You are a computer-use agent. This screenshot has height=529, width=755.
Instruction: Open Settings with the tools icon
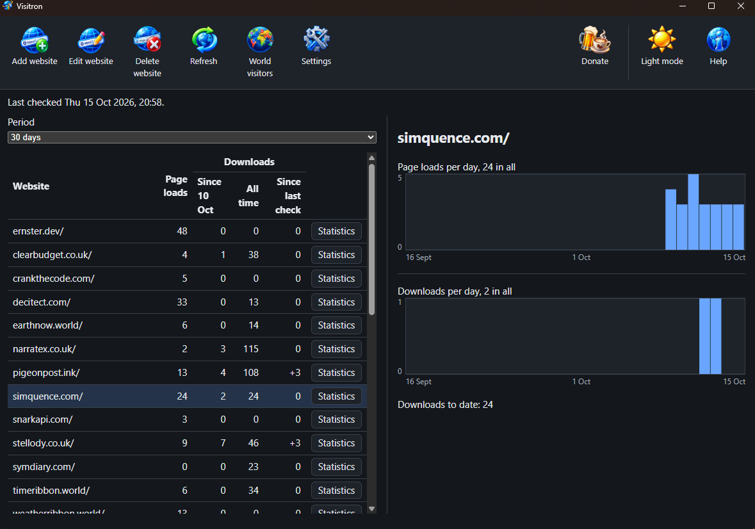point(316,40)
